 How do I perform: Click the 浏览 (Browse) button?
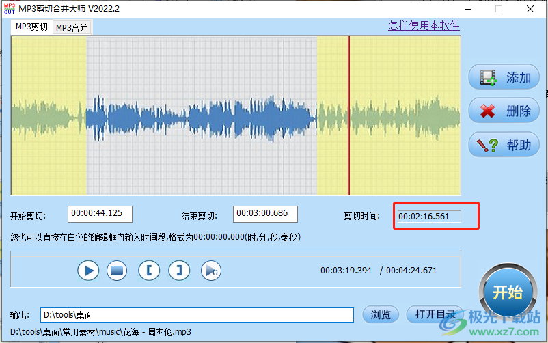[381, 314]
